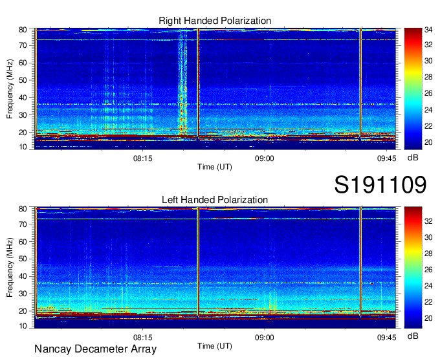Click the 'Nancay Decameter Array' caption
This screenshot has height=357, width=440.
(x=95, y=349)
